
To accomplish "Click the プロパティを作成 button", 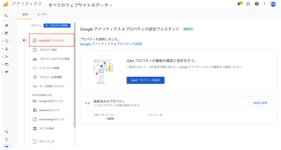I will point(57,25).
